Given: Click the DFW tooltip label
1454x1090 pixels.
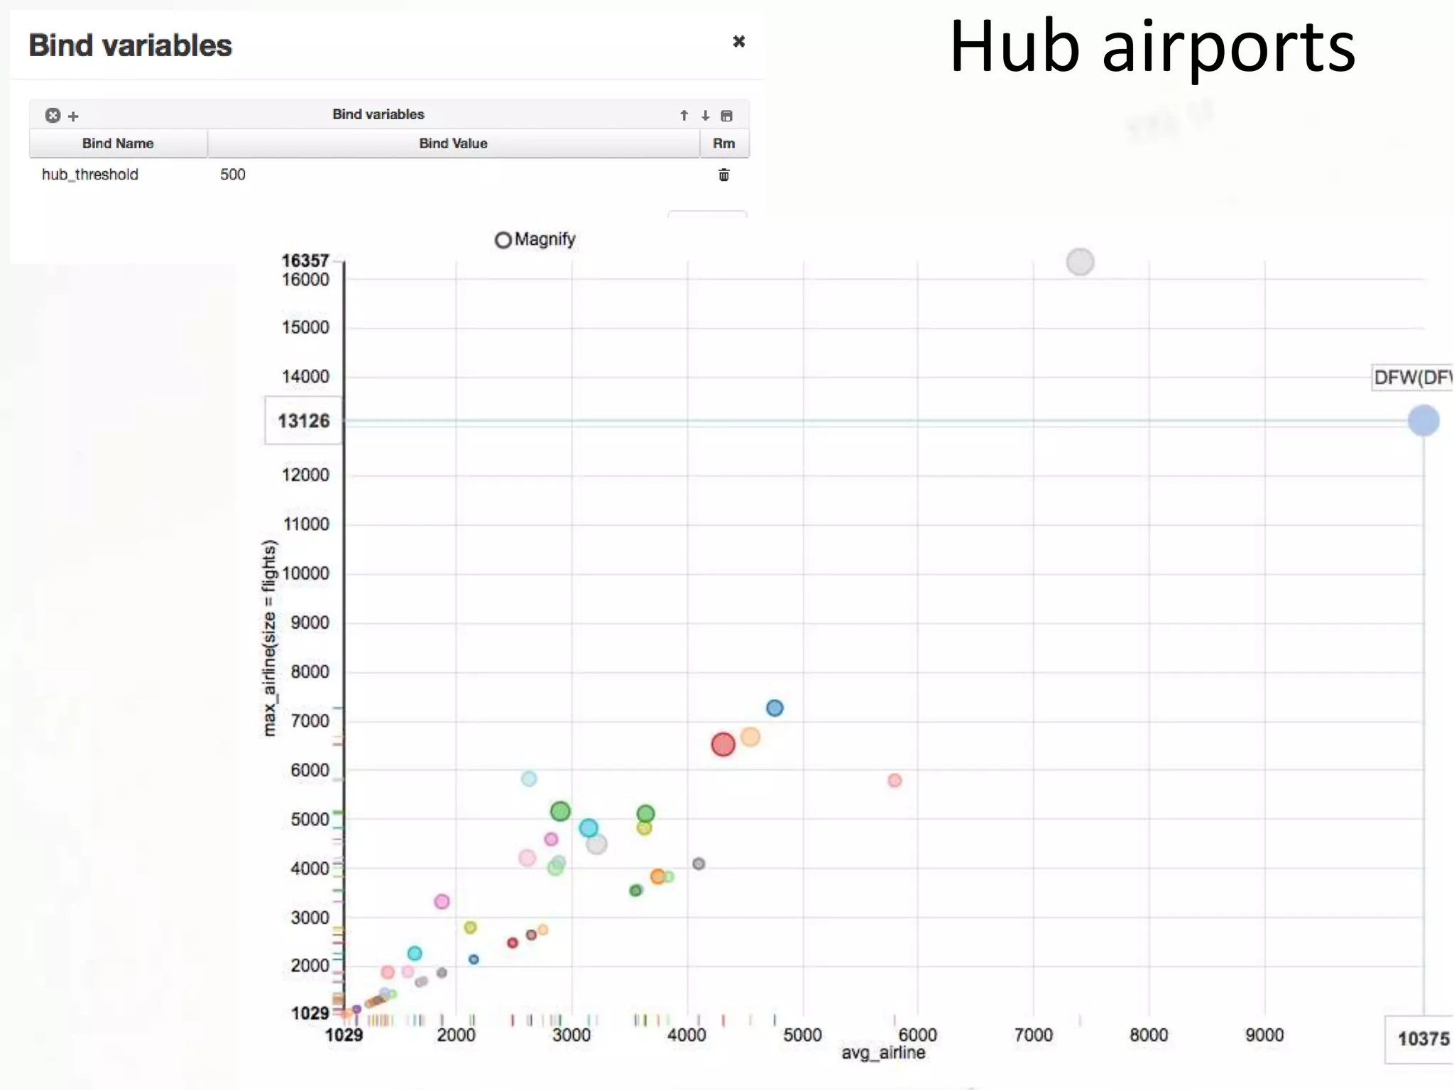Looking at the screenshot, I should click(x=1412, y=378).
